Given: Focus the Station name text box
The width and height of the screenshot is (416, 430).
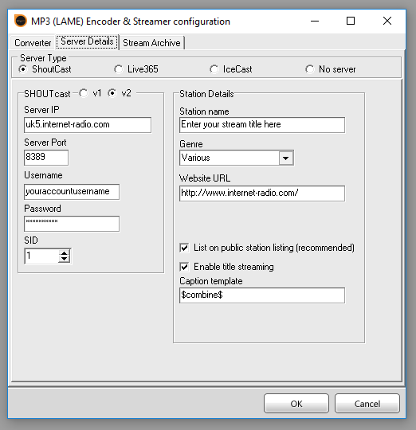Looking at the screenshot, I should pos(262,125).
